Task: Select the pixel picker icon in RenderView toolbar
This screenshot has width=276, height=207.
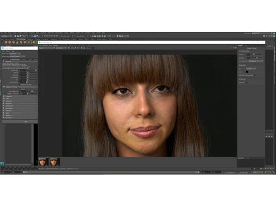Action: (x=75, y=48)
